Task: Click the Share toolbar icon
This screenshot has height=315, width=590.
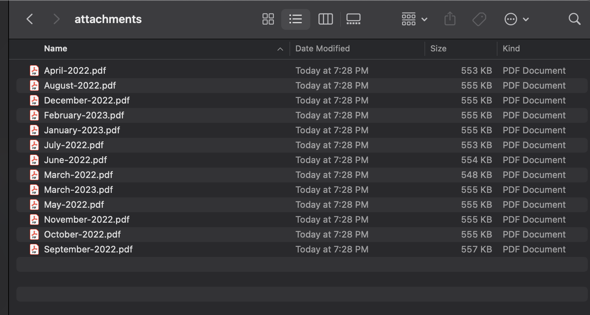Action: 450,19
